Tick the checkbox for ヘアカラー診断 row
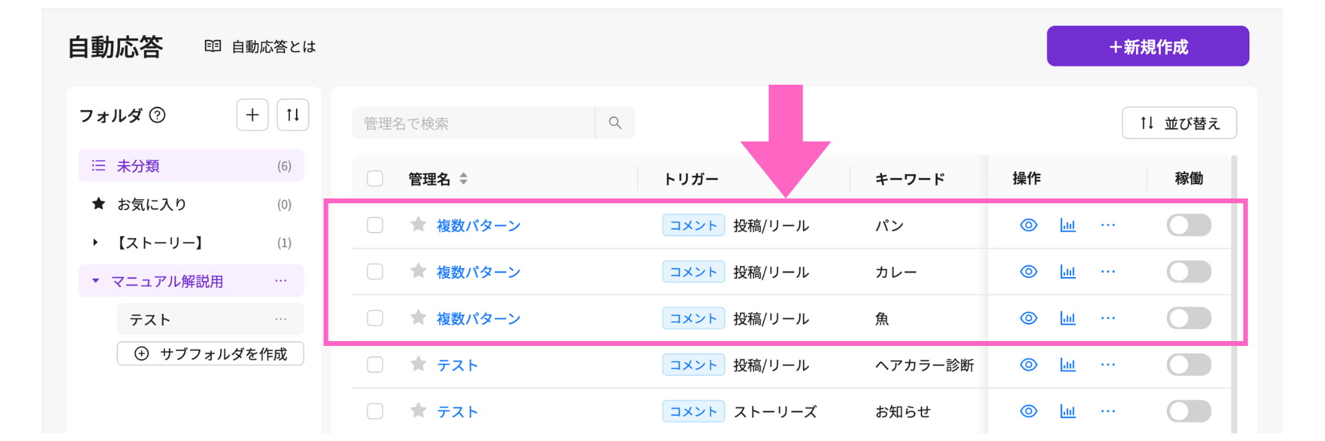Image resolution: width=1325 pixels, height=441 pixels. [x=375, y=365]
